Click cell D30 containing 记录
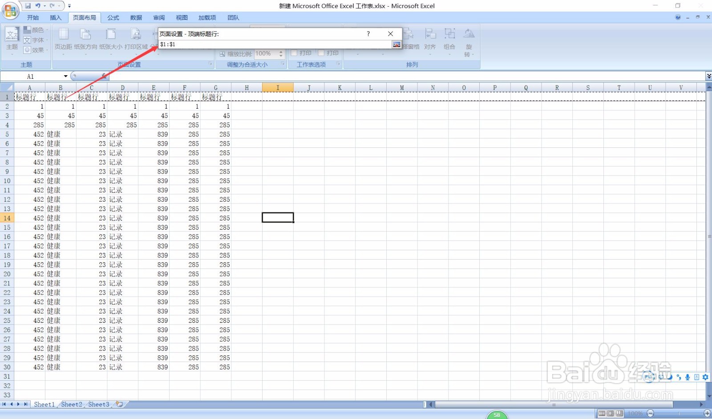This screenshot has width=712, height=419. pyautogui.click(x=122, y=367)
